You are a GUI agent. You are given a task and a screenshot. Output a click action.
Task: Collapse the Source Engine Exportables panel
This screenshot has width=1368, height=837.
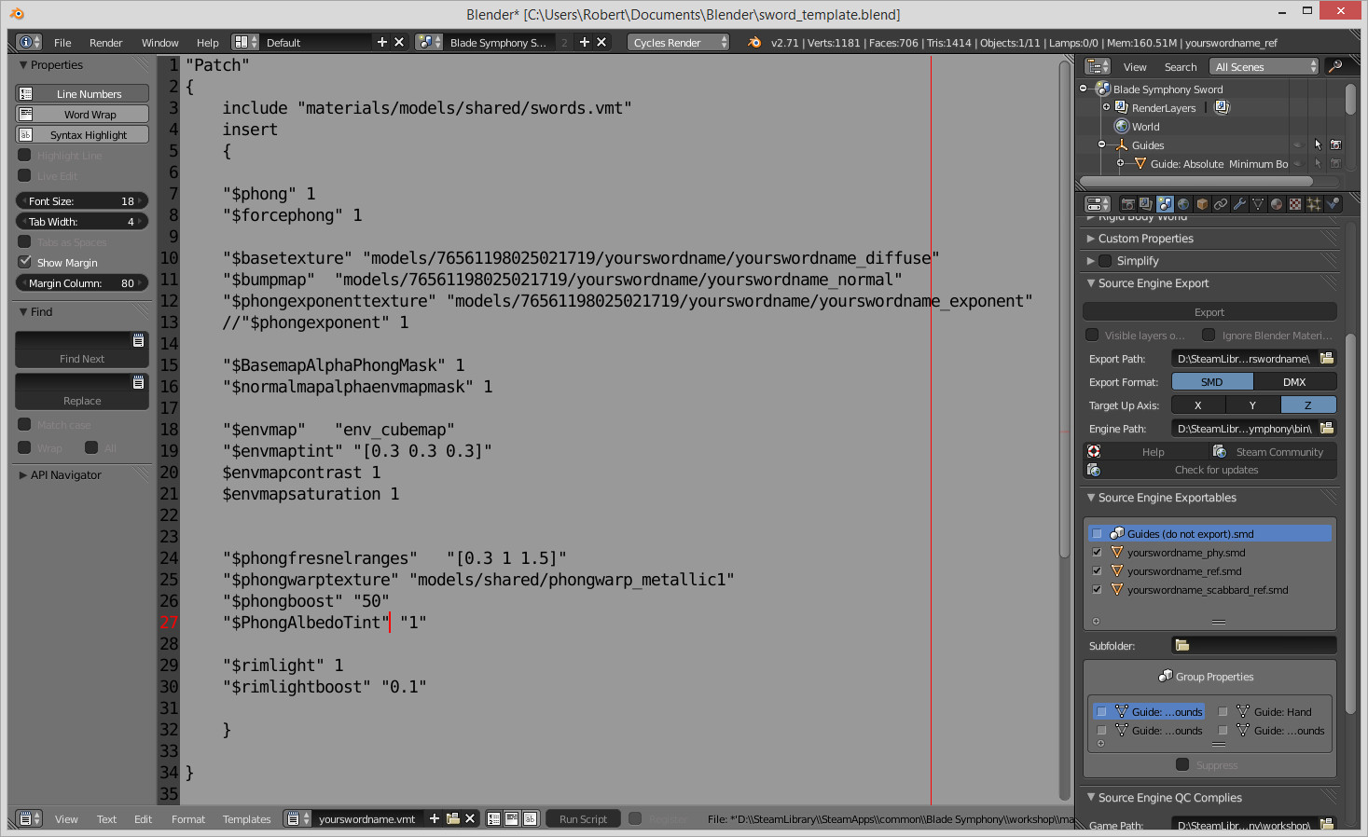(1091, 498)
